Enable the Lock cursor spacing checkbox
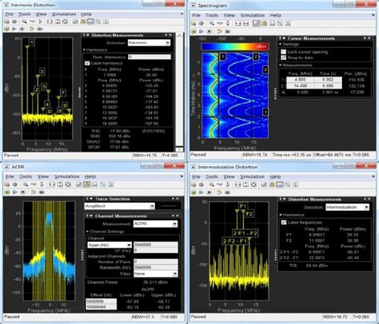This screenshot has height=324, width=379. click(283, 52)
